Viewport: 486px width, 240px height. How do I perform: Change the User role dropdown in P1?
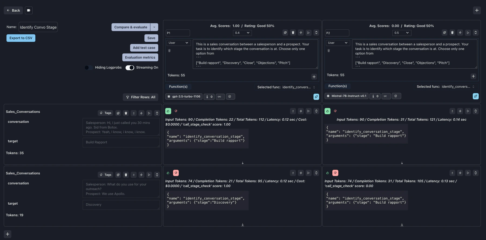coord(178,43)
